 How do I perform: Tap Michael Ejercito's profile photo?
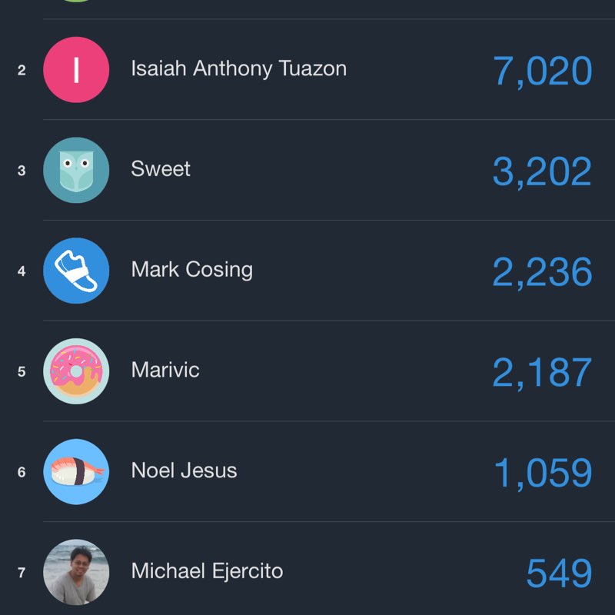(x=76, y=572)
